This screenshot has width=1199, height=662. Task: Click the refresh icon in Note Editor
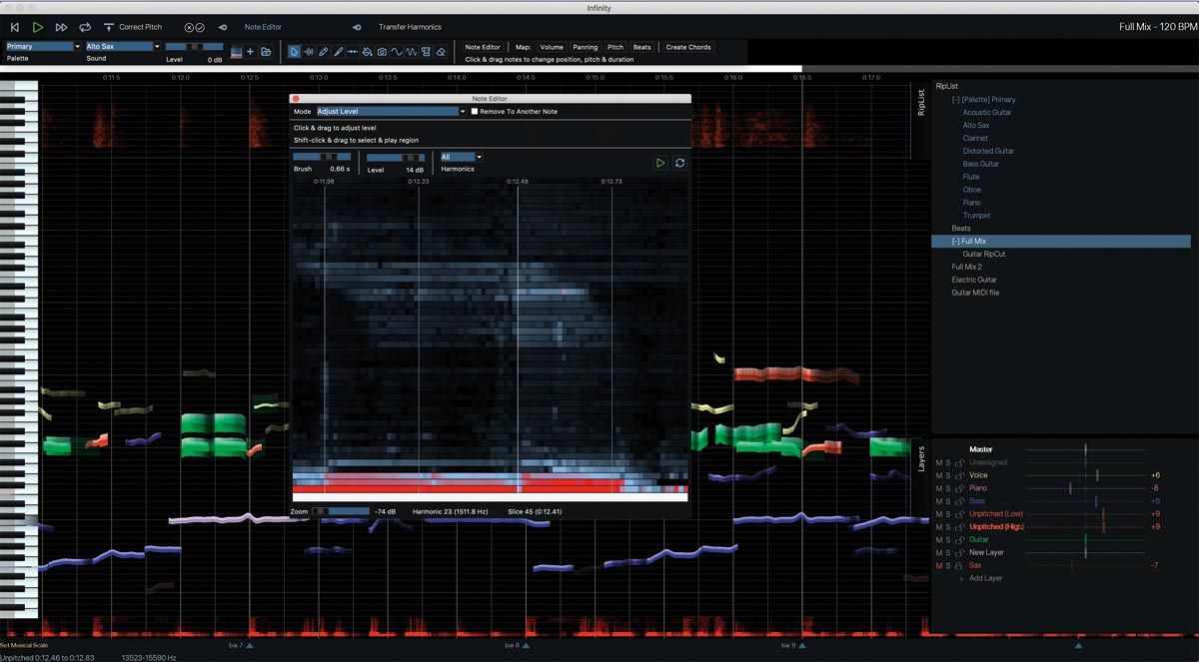pyautogui.click(x=679, y=162)
